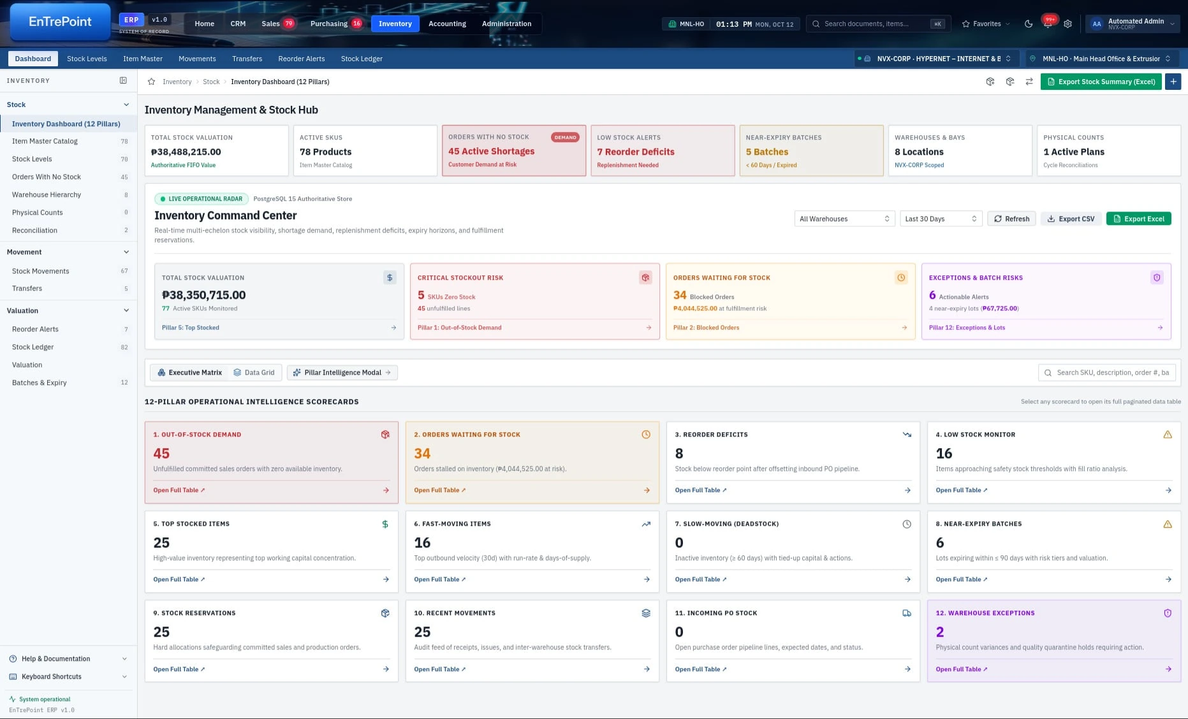Open Full Table link for Low Stock Monitor
The image size is (1188, 719).
pos(962,490)
